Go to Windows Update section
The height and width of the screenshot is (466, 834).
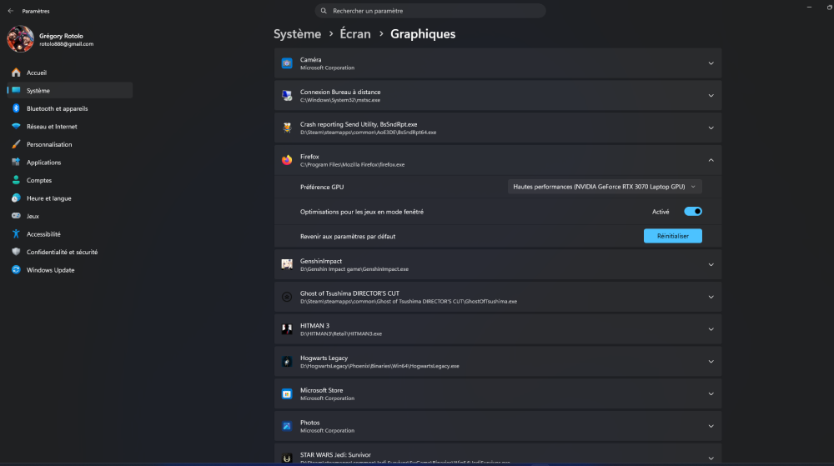pyautogui.click(x=50, y=270)
